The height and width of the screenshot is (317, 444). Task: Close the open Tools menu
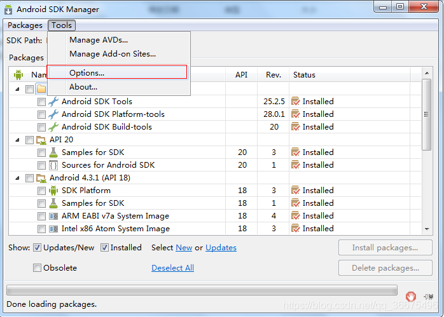(62, 25)
